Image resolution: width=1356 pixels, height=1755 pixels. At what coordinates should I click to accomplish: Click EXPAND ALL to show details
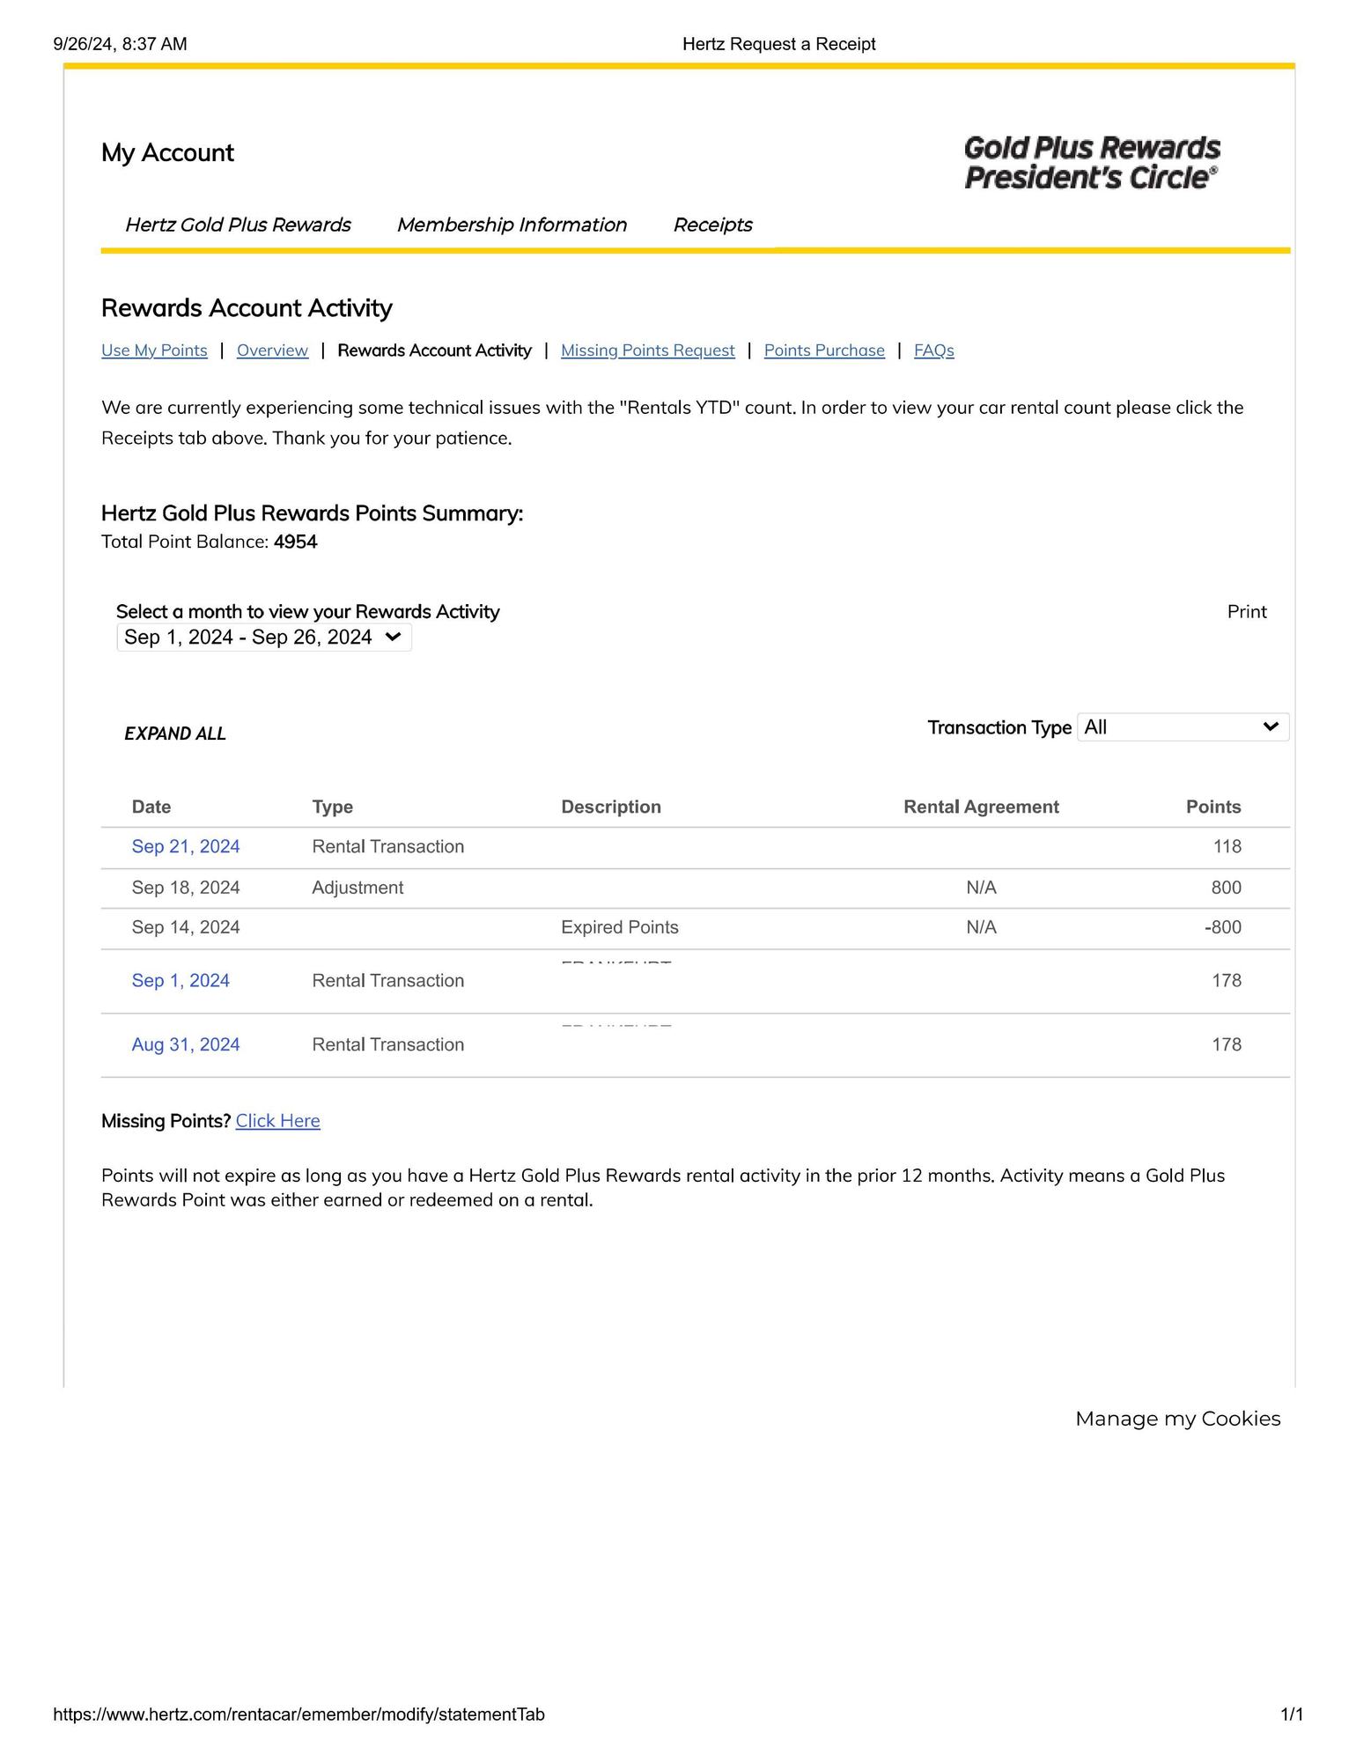point(175,734)
